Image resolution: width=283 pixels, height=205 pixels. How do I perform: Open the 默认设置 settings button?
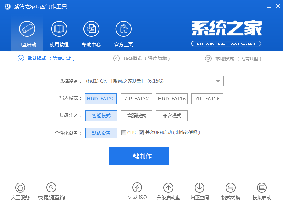(101, 133)
